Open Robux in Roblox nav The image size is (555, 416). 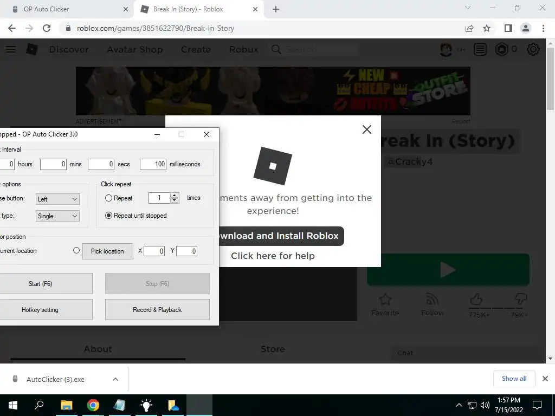243,49
